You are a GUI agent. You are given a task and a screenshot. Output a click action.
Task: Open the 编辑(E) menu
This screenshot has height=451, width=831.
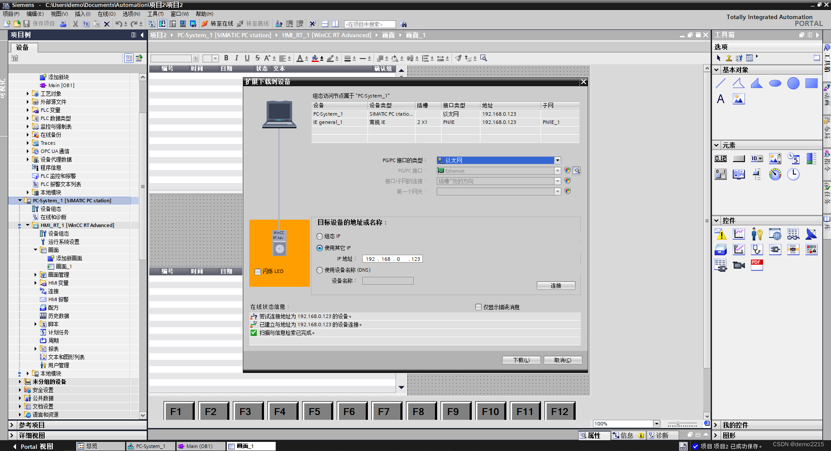tap(35, 14)
